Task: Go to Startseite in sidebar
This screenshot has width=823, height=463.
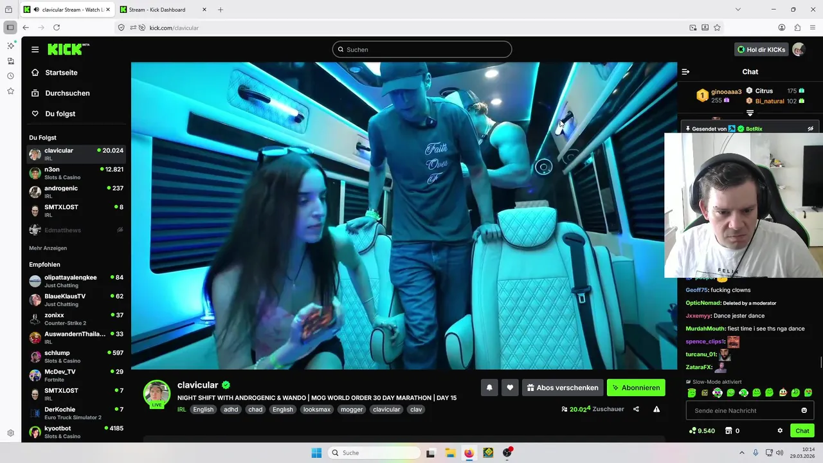Action: [x=61, y=73]
